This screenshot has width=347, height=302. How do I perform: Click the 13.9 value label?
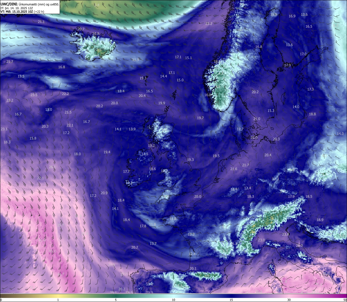tap(132, 129)
